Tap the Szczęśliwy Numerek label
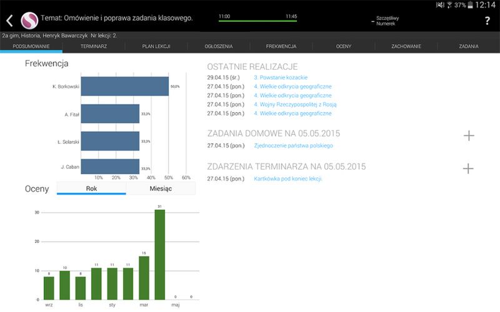500x312 pixels. pyautogui.click(x=387, y=21)
